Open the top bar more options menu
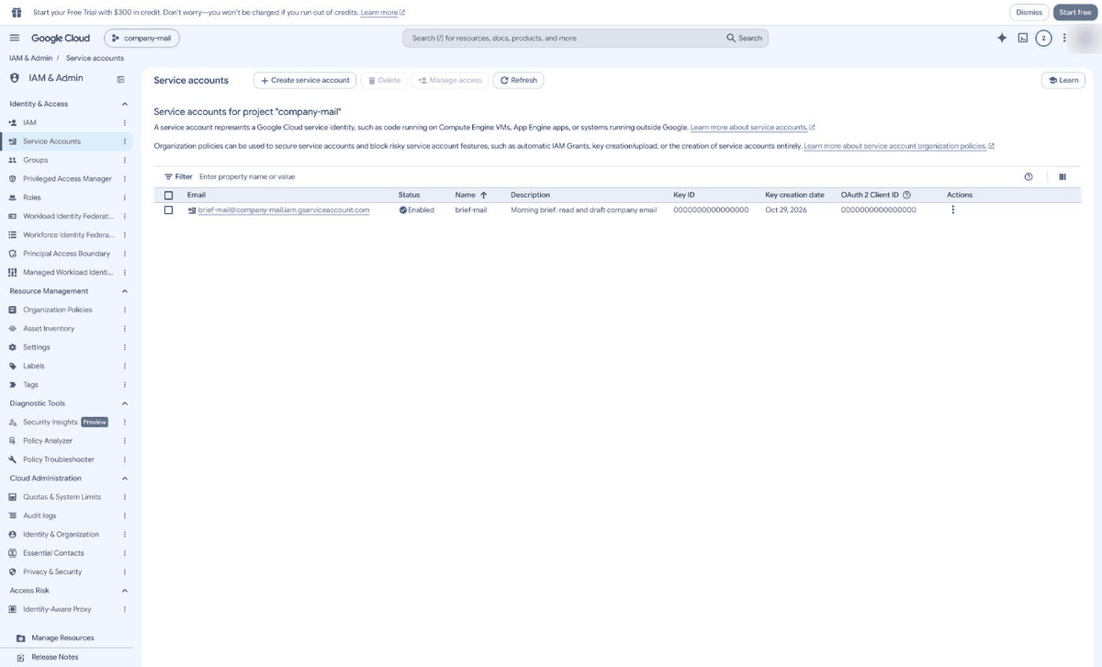Screen dimensions: 1102x667 click(x=1064, y=38)
